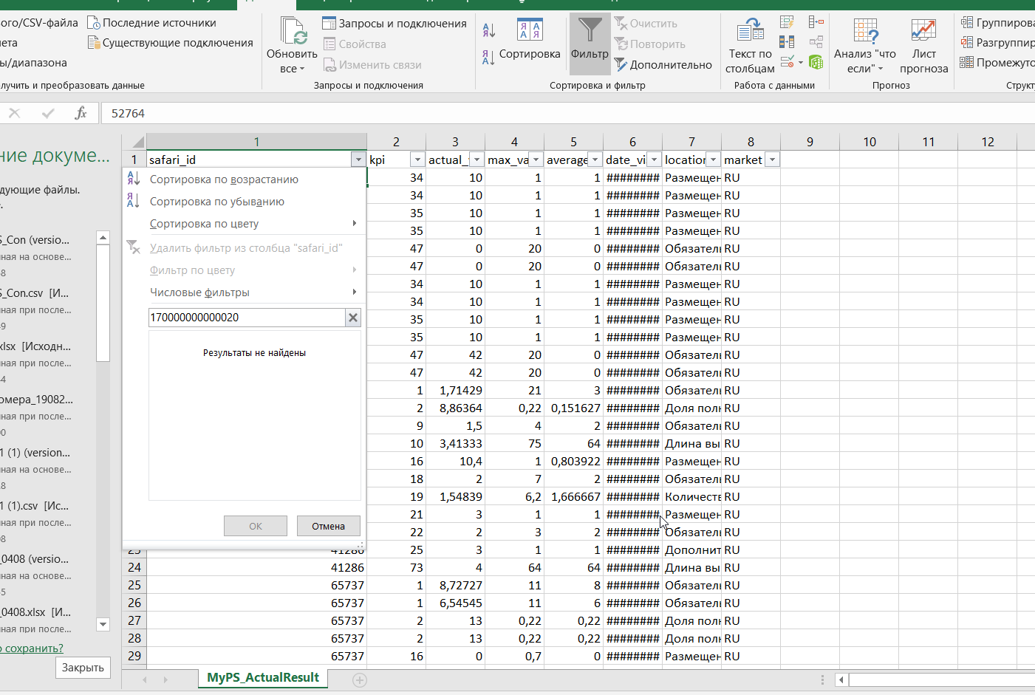1035x695 pixels.
Task: Select the MyPS_ActualResult sheet tab
Action: (263, 677)
